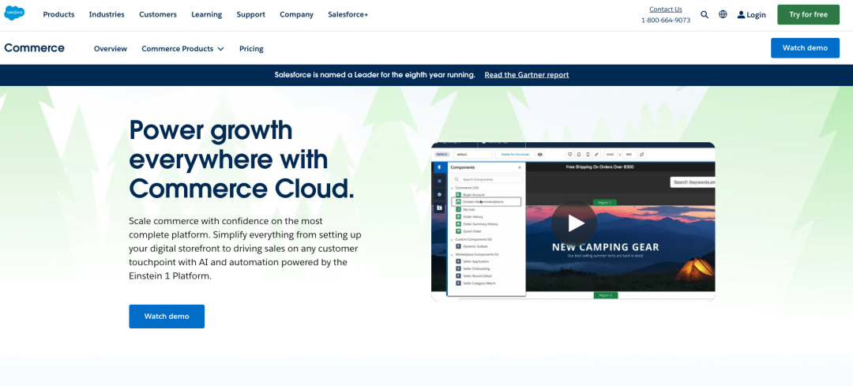Select Region 1 label in demo preview
853x386 pixels.
(605, 202)
